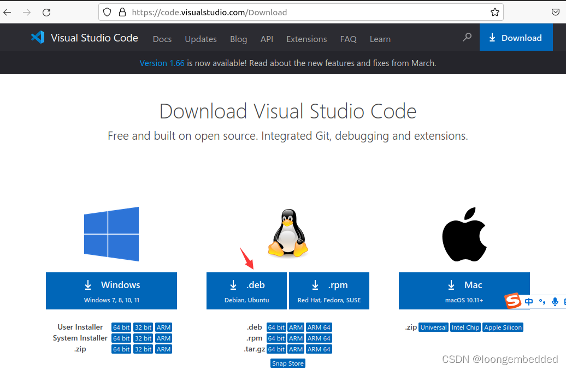The width and height of the screenshot is (566, 370).
Task: Select User Installer 64 bit
Action: 121,327
